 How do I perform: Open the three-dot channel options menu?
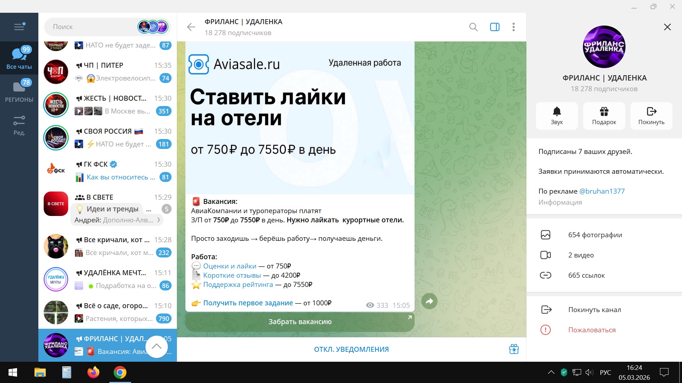pos(513,27)
